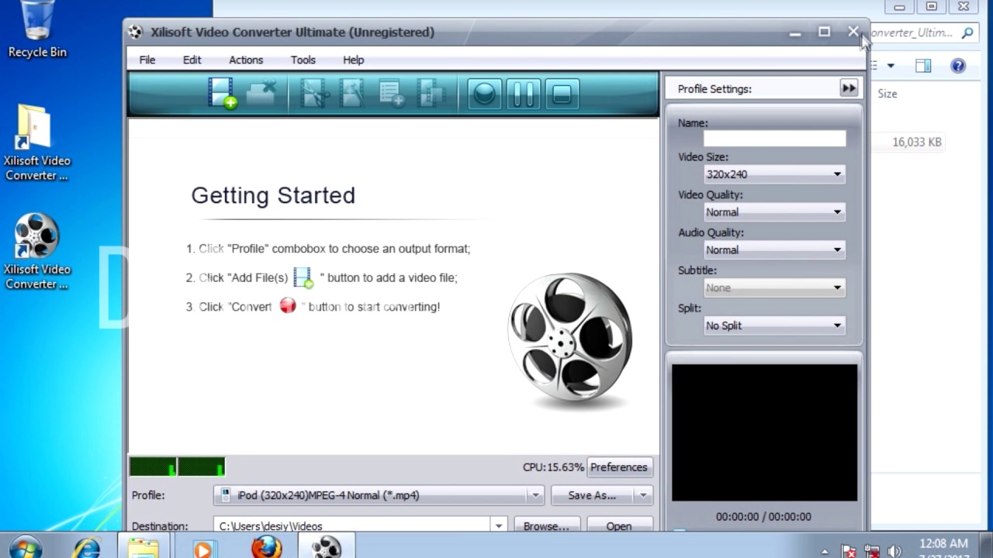Select the Clip (scissors) toolbar icon
The width and height of the screenshot is (993, 558).
click(x=314, y=94)
